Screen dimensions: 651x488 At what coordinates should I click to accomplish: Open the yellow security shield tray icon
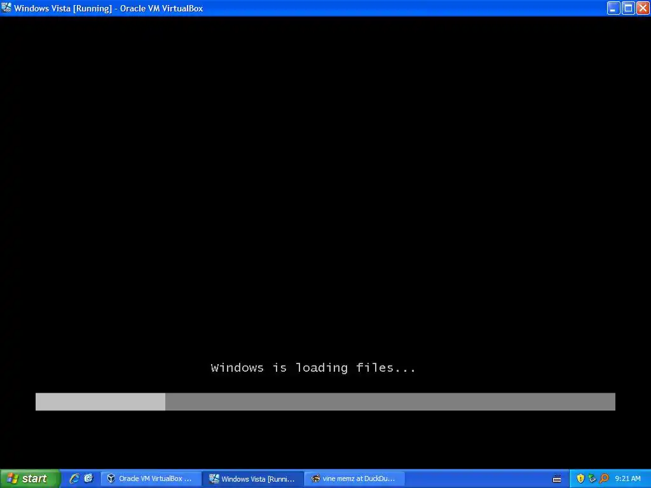(x=580, y=478)
